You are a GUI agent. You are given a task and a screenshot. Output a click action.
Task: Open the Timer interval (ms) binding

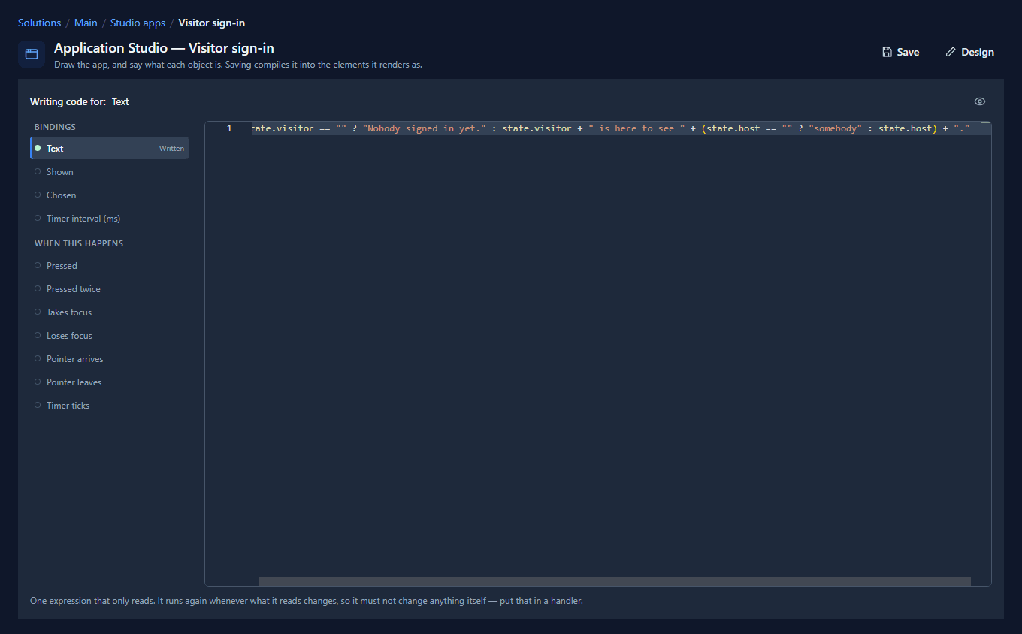point(109,218)
